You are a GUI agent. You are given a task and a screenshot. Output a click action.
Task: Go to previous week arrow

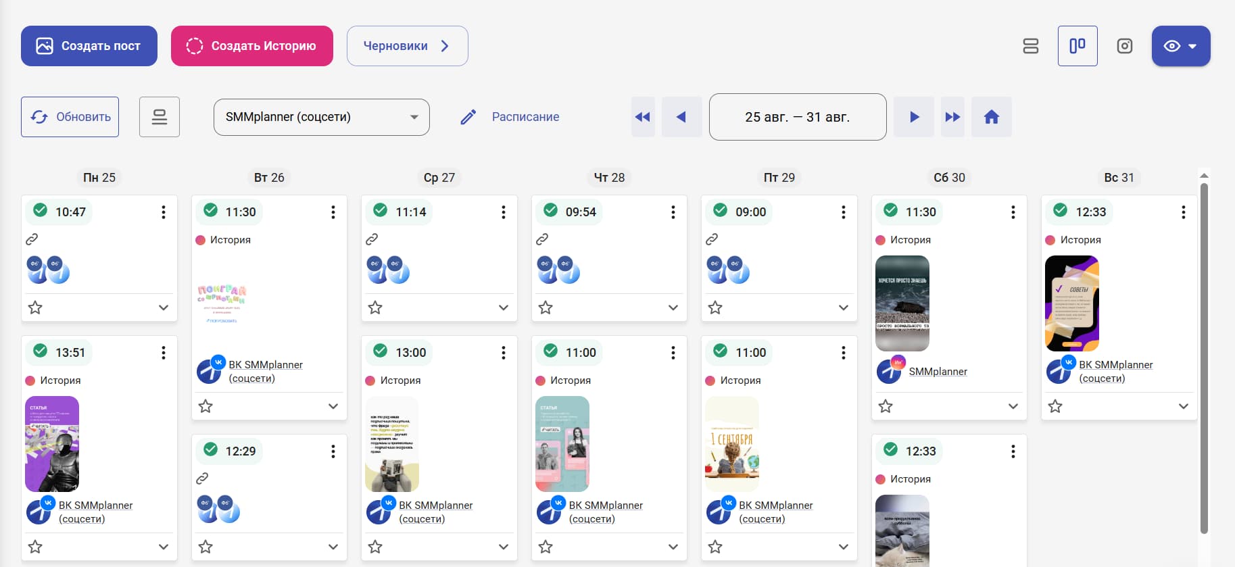tap(681, 117)
